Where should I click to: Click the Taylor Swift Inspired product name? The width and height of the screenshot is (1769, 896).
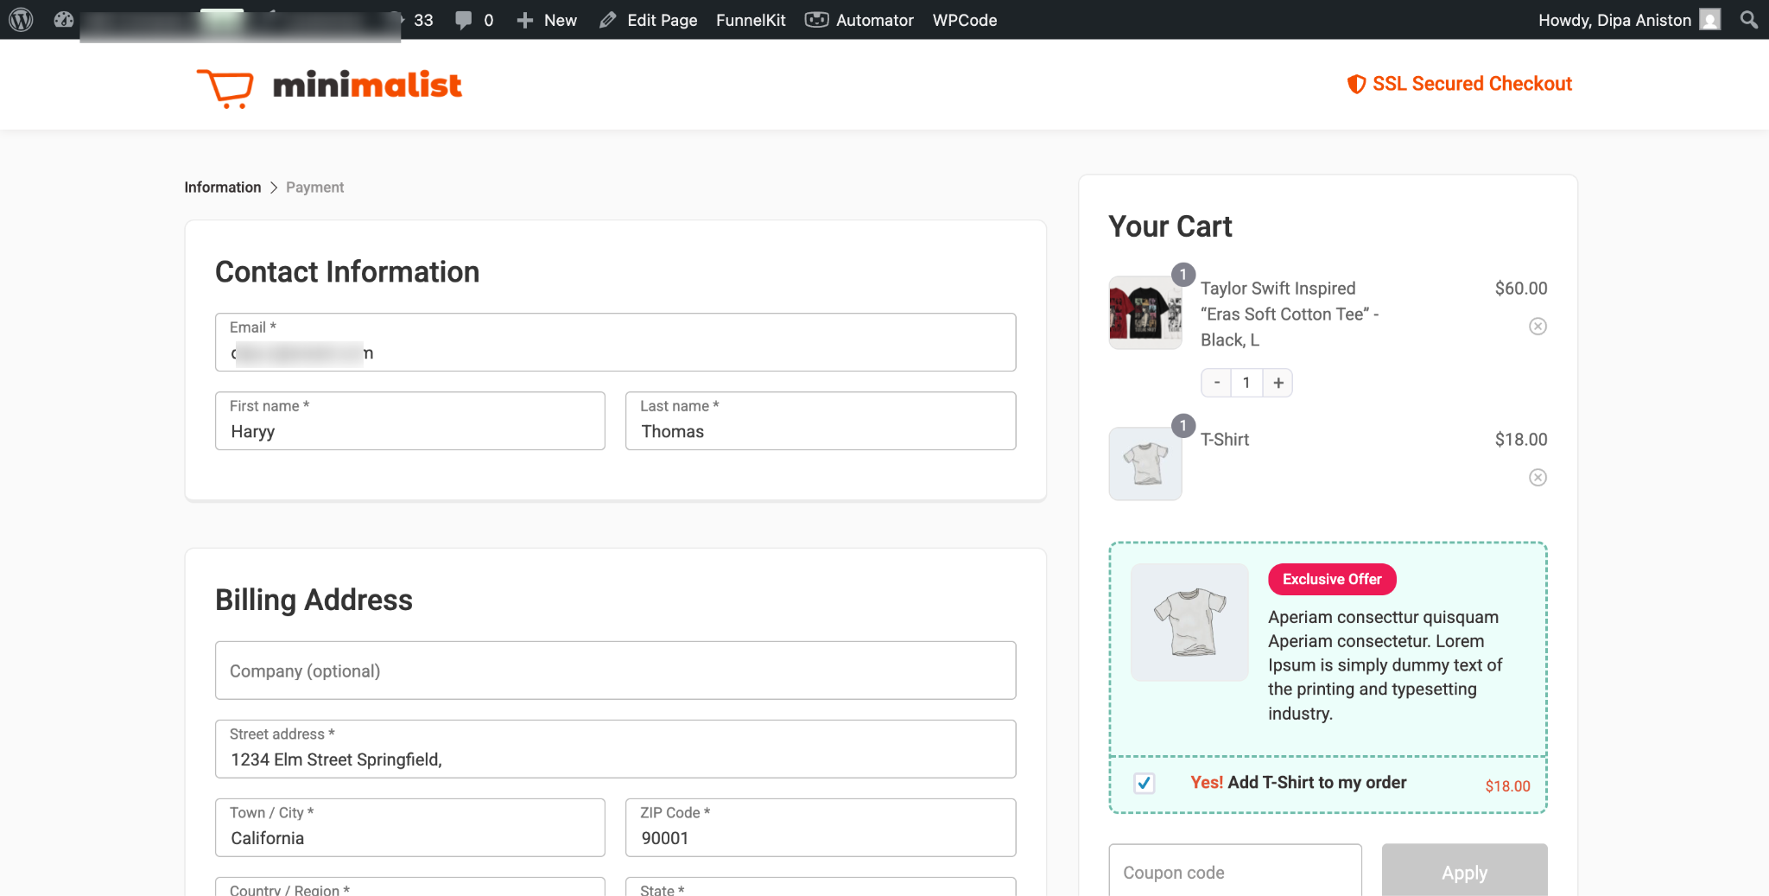[1290, 314]
